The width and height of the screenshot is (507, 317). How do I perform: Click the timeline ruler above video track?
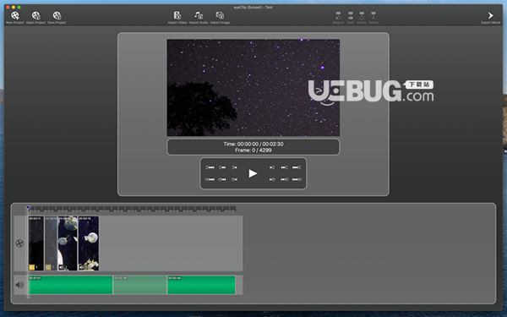[x=133, y=209]
